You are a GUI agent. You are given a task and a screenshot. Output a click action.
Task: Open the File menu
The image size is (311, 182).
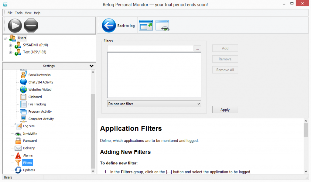point(10,13)
